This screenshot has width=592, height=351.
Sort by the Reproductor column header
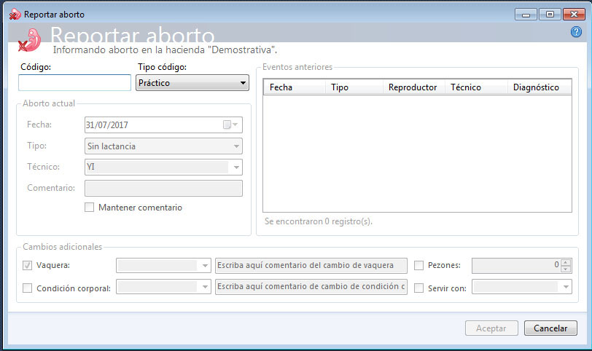(x=414, y=87)
